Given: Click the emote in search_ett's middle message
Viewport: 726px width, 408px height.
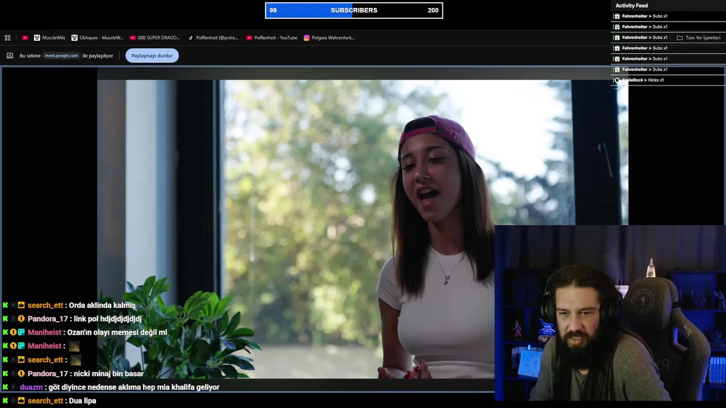Looking at the screenshot, I should (x=75, y=360).
